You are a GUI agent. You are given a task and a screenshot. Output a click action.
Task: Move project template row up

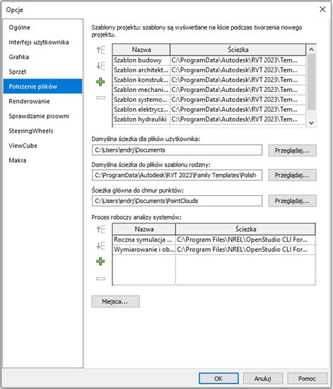[100, 50]
